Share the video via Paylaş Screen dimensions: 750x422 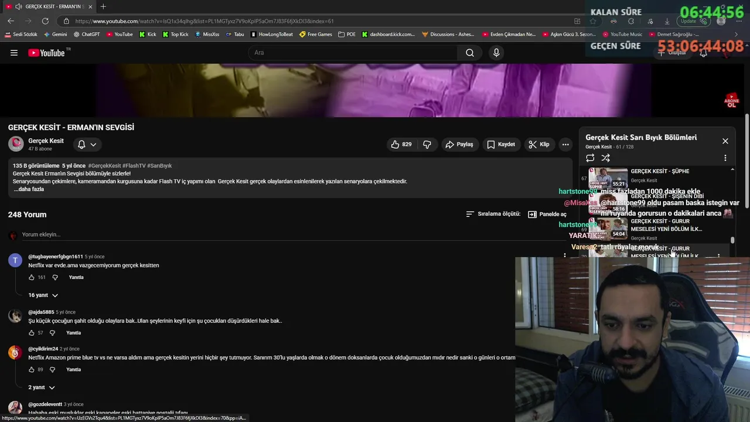click(x=459, y=144)
